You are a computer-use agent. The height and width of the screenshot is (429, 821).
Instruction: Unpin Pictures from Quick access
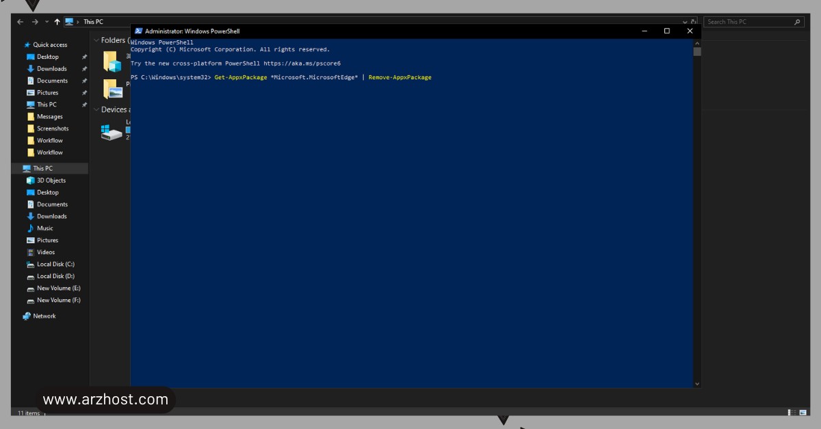coord(83,92)
